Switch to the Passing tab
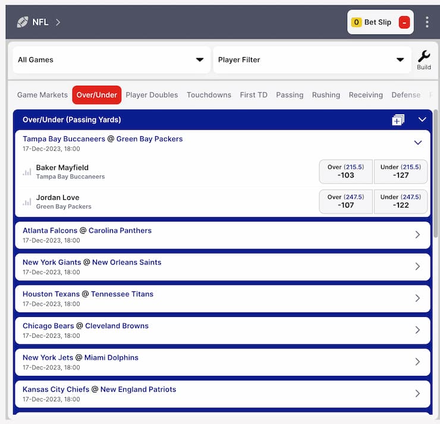 coord(290,95)
